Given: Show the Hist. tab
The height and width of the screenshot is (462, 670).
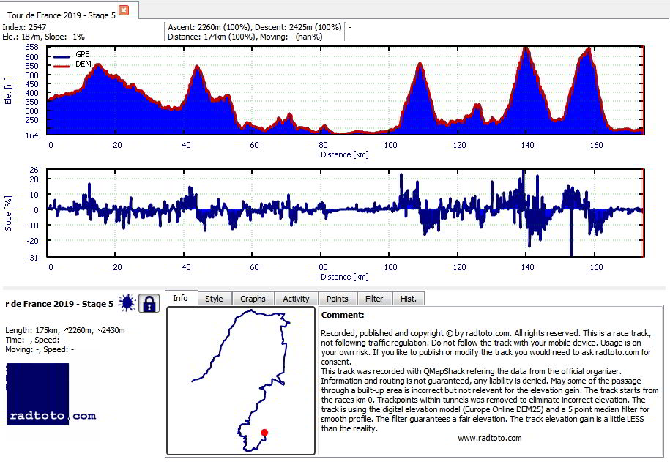Looking at the screenshot, I should [x=409, y=299].
